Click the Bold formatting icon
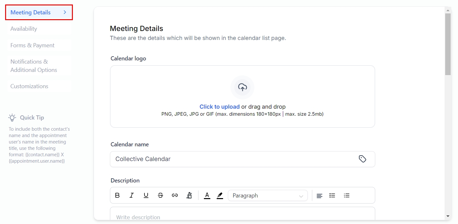Image resolution: width=458 pixels, height=224 pixels. (x=117, y=195)
